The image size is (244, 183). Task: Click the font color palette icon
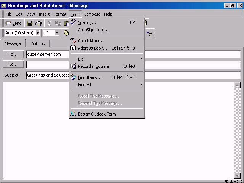point(66,33)
